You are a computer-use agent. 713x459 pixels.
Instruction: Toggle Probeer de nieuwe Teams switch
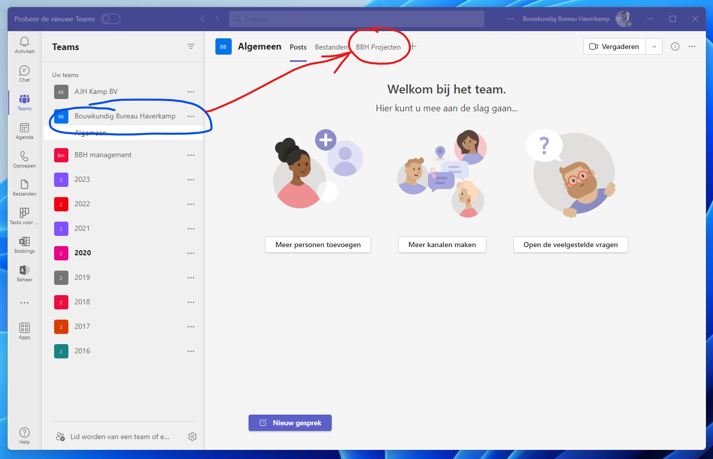point(111,19)
